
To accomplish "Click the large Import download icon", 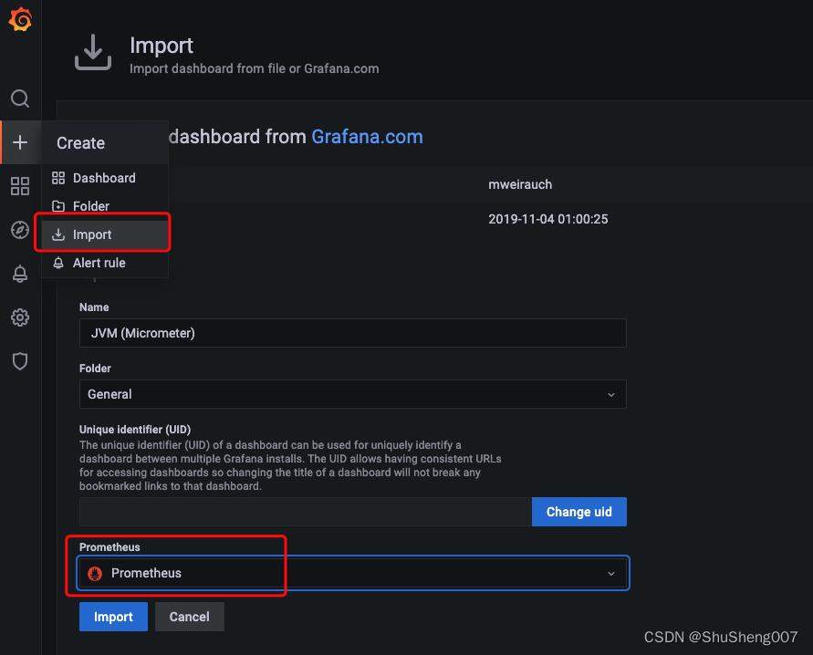I will pos(93,52).
